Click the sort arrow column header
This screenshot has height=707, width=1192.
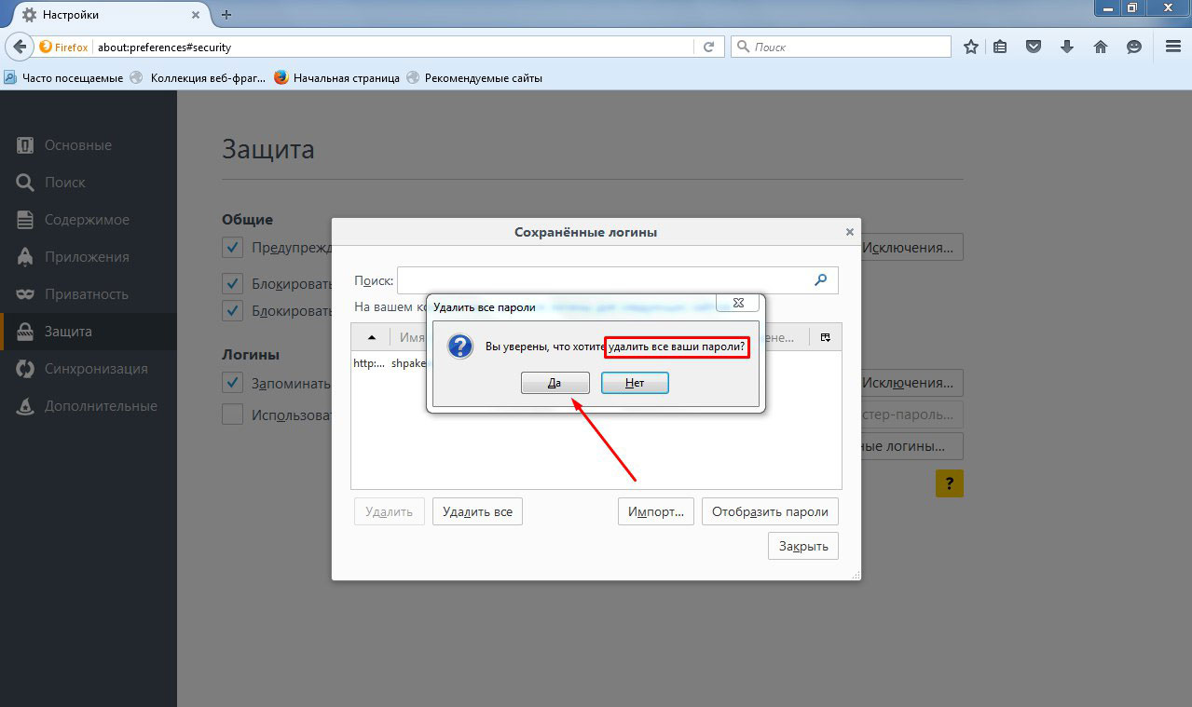point(371,338)
